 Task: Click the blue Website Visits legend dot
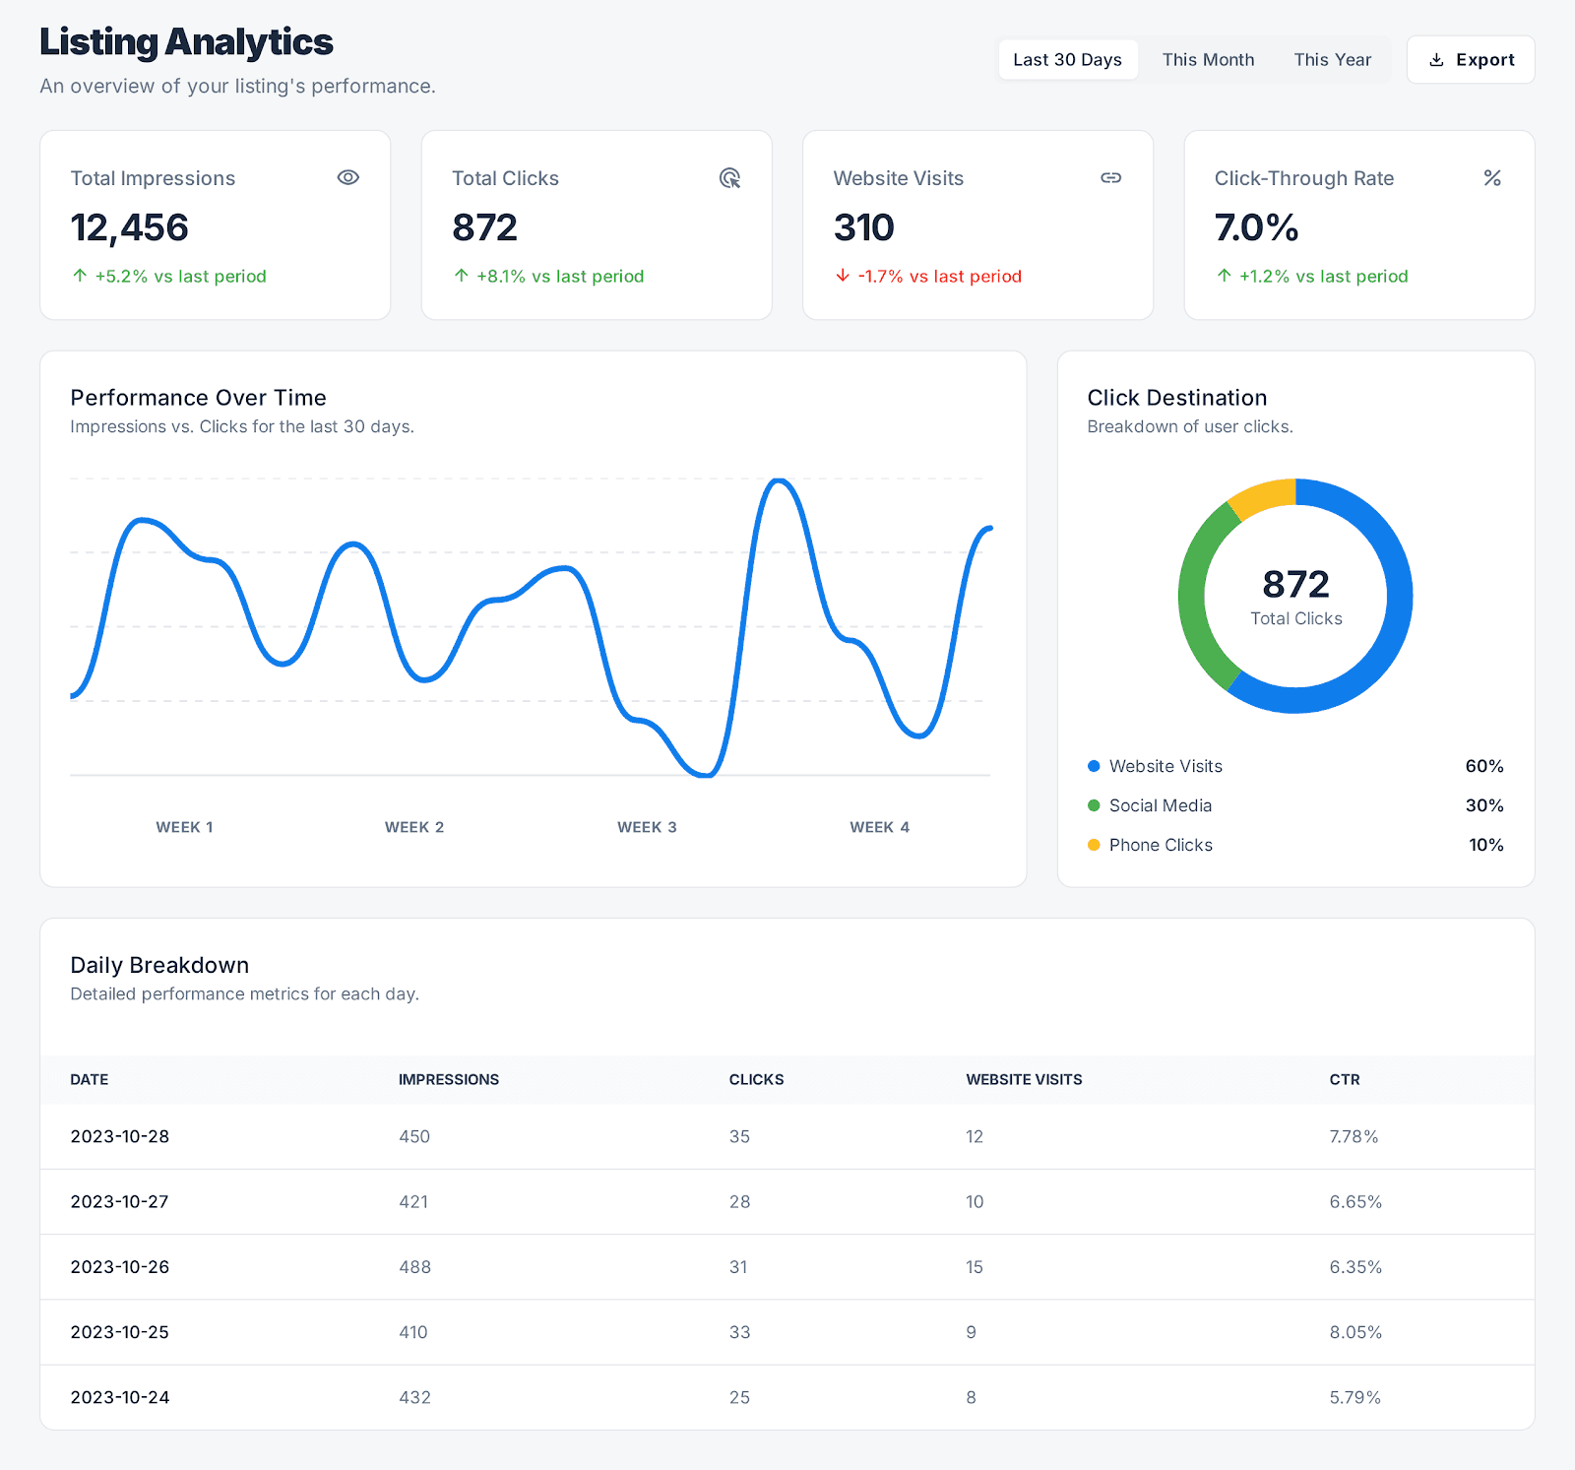[x=1093, y=766]
